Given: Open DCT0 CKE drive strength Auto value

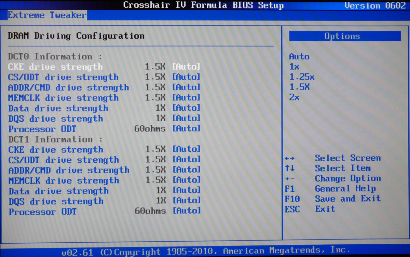Looking at the screenshot, I should (x=186, y=66).
